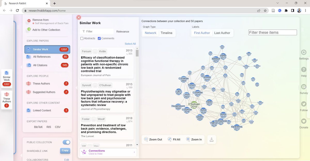The image size is (310, 161).
Task: Bookmark this page with star icon
Action: click(265, 11)
